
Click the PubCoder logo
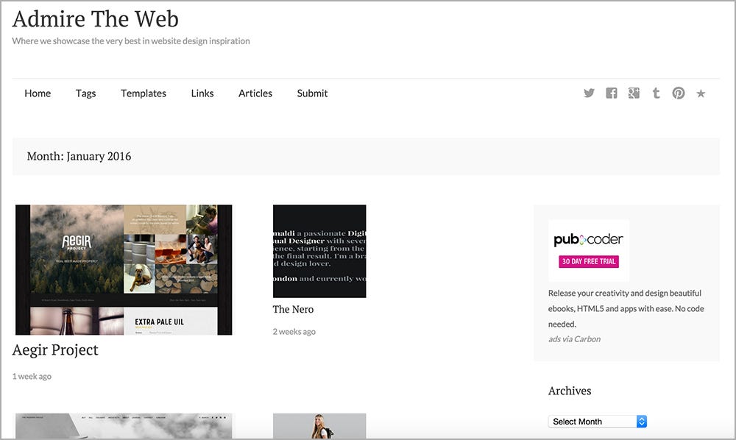click(587, 238)
